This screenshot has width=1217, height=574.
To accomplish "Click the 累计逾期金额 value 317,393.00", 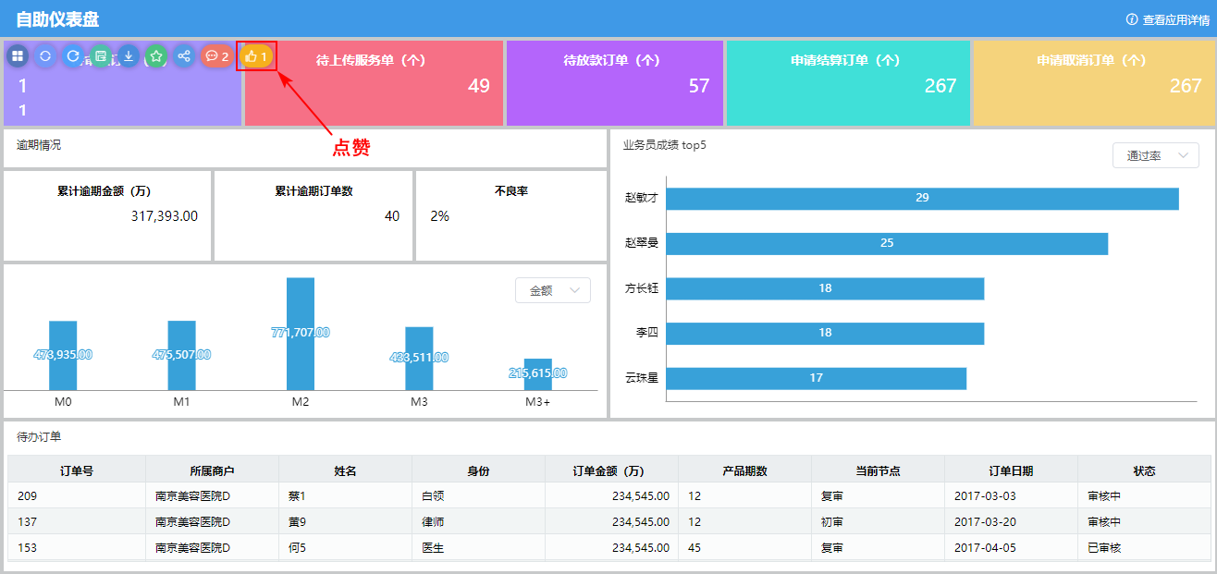I will pyautogui.click(x=164, y=215).
